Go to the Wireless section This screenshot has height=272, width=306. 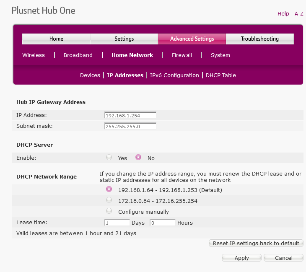[x=34, y=55]
